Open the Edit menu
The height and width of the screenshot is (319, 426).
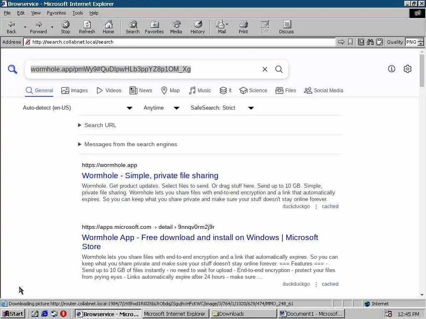point(21,13)
